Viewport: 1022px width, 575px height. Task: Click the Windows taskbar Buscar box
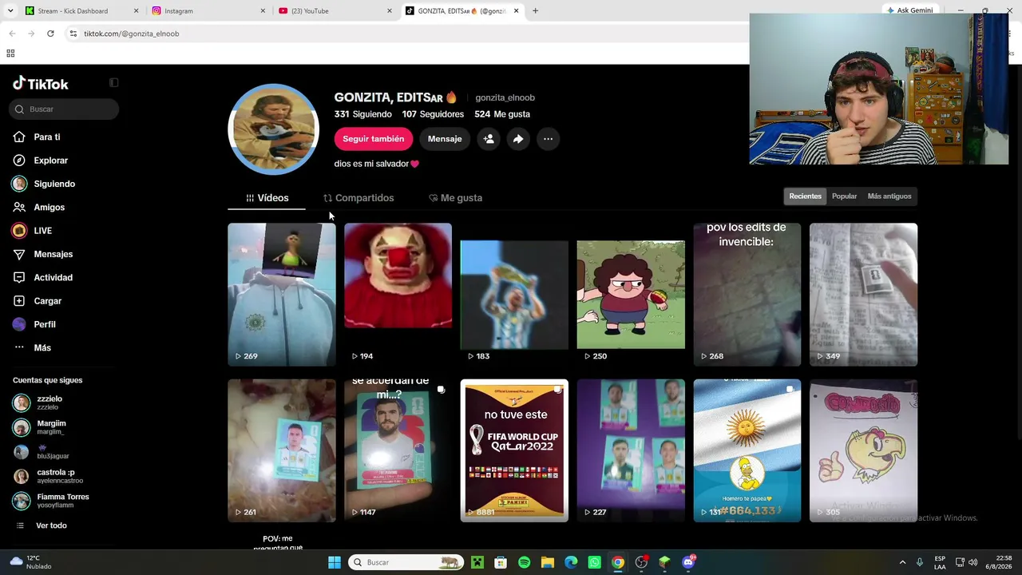pyautogui.click(x=406, y=562)
